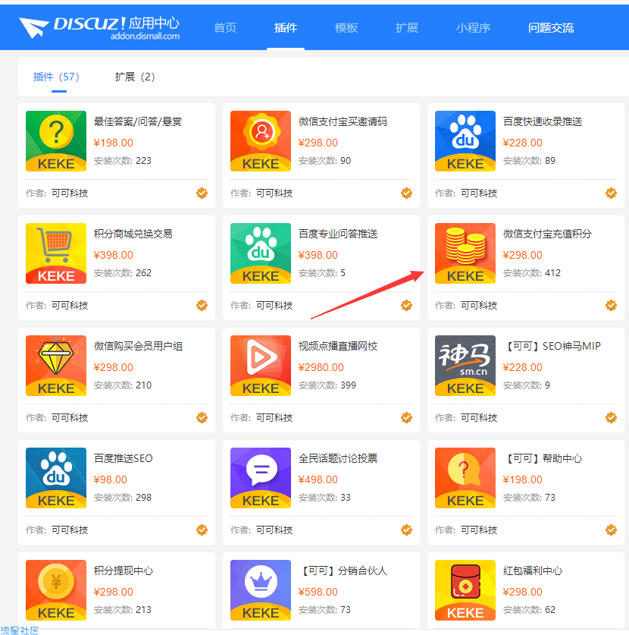Open the 【可可】分销合伙人 title link
The image size is (629, 635).
343,571
